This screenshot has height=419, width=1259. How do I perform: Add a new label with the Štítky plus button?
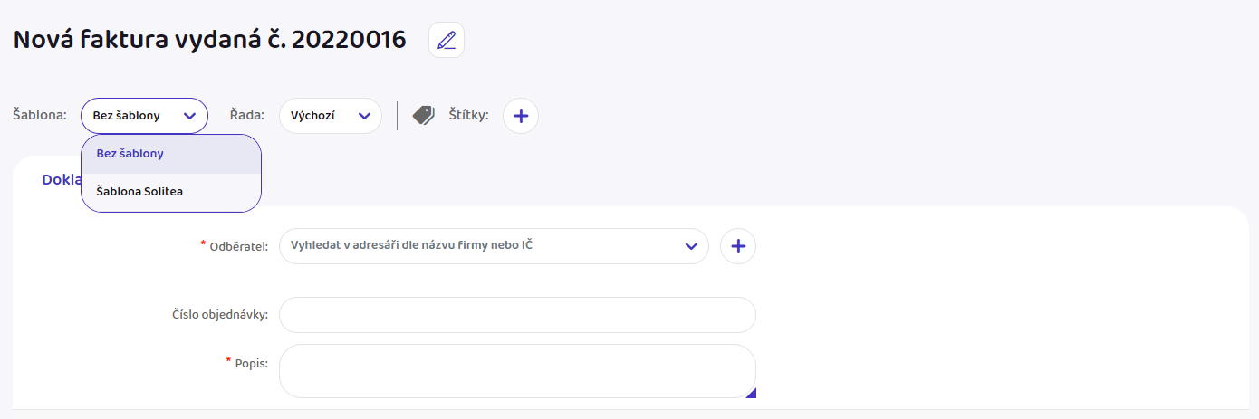pos(521,116)
